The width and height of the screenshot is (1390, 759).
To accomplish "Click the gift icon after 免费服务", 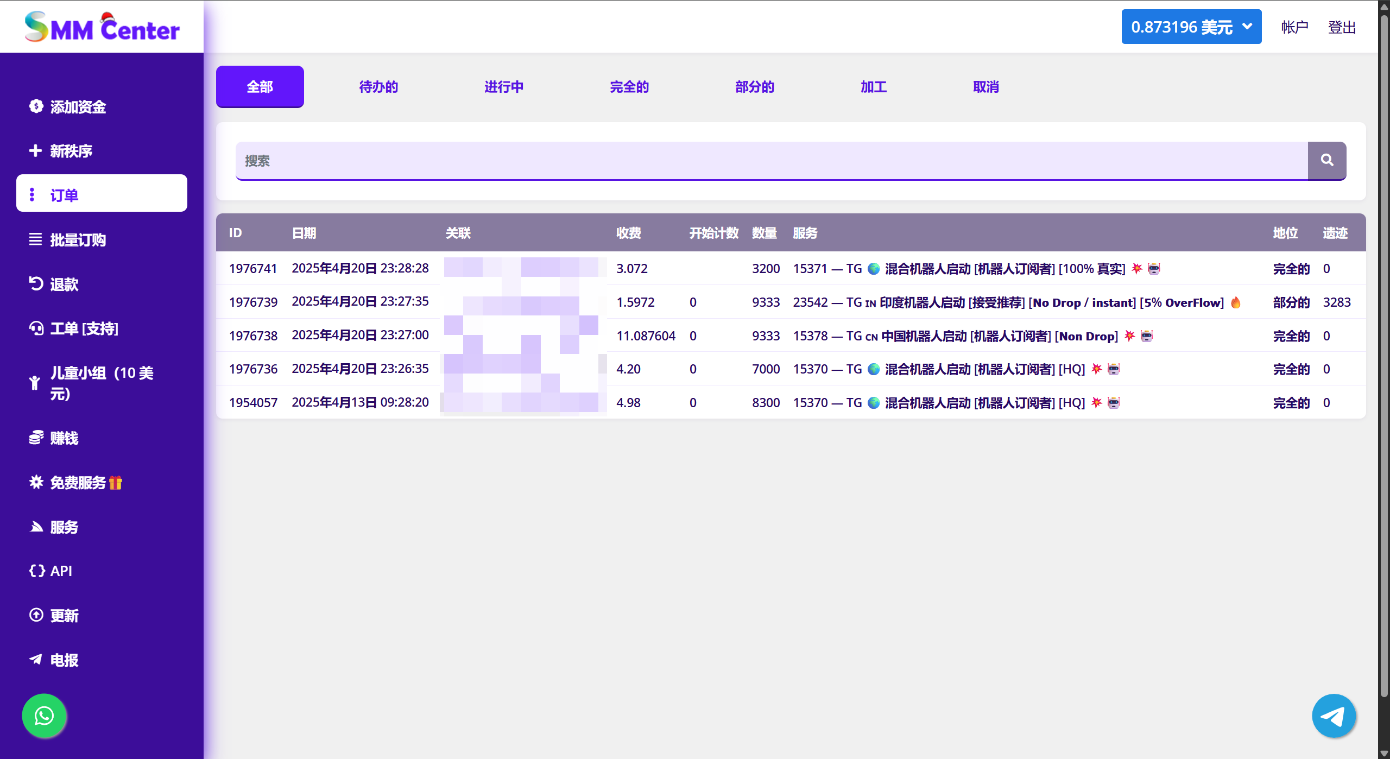I will 115,482.
